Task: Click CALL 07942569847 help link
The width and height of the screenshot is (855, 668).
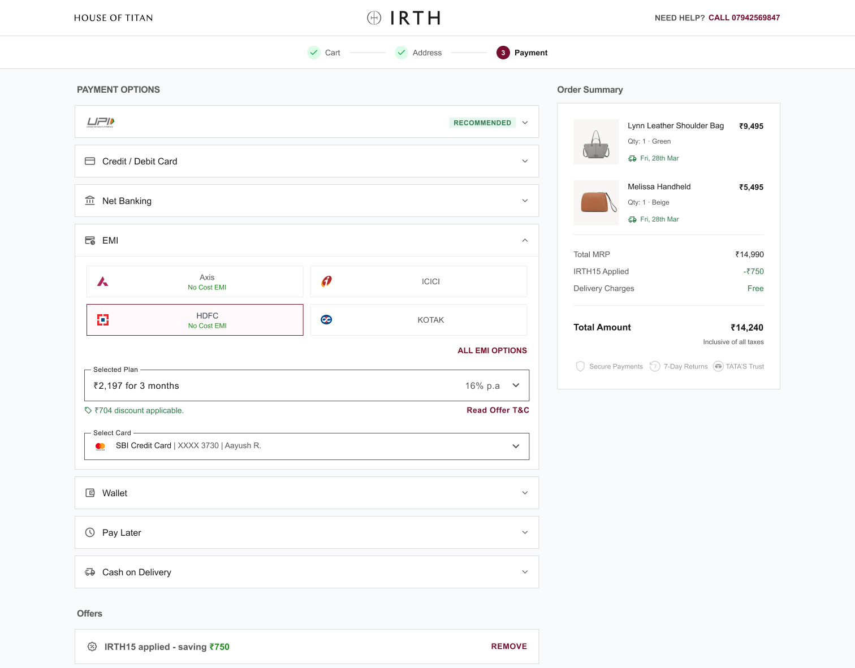Action: [744, 18]
